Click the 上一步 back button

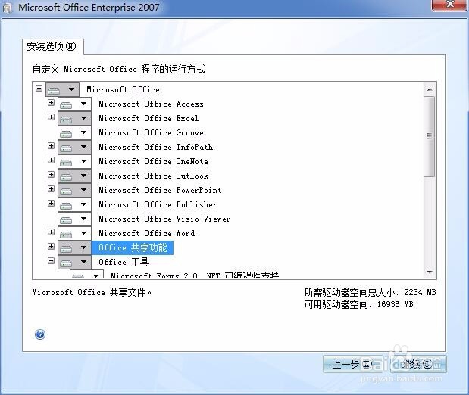pos(353,364)
